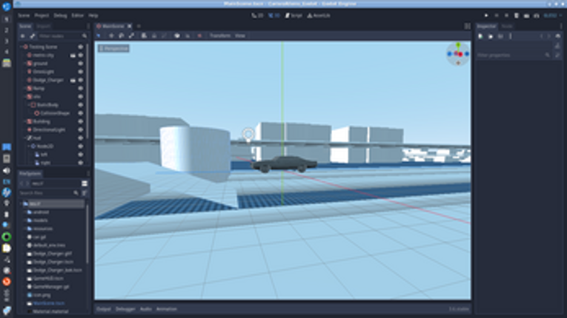Open the Project menu
The width and height of the screenshot is (567, 318).
click(42, 16)
